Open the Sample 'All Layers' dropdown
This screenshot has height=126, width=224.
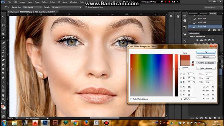66,7
